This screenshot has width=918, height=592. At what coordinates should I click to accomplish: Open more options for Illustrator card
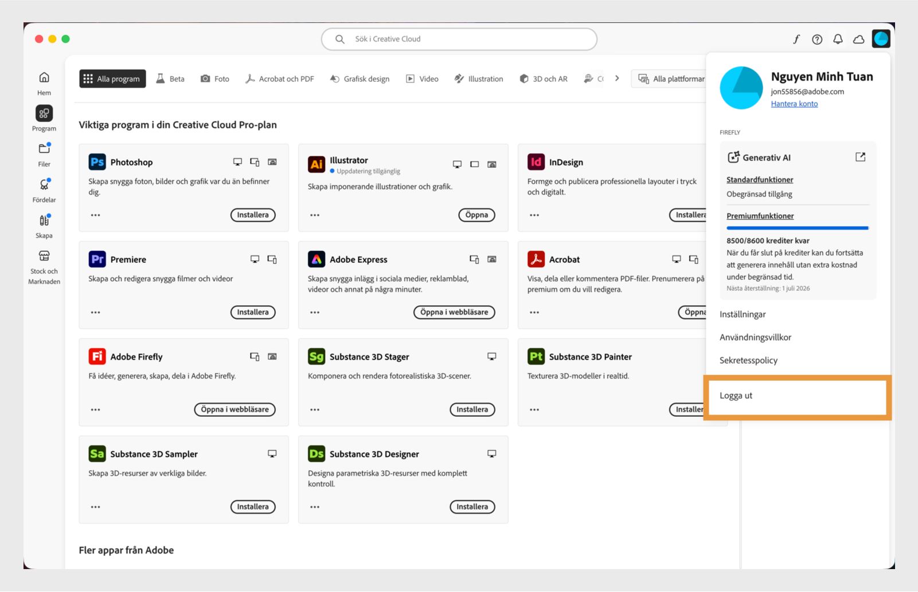point(315,215)
